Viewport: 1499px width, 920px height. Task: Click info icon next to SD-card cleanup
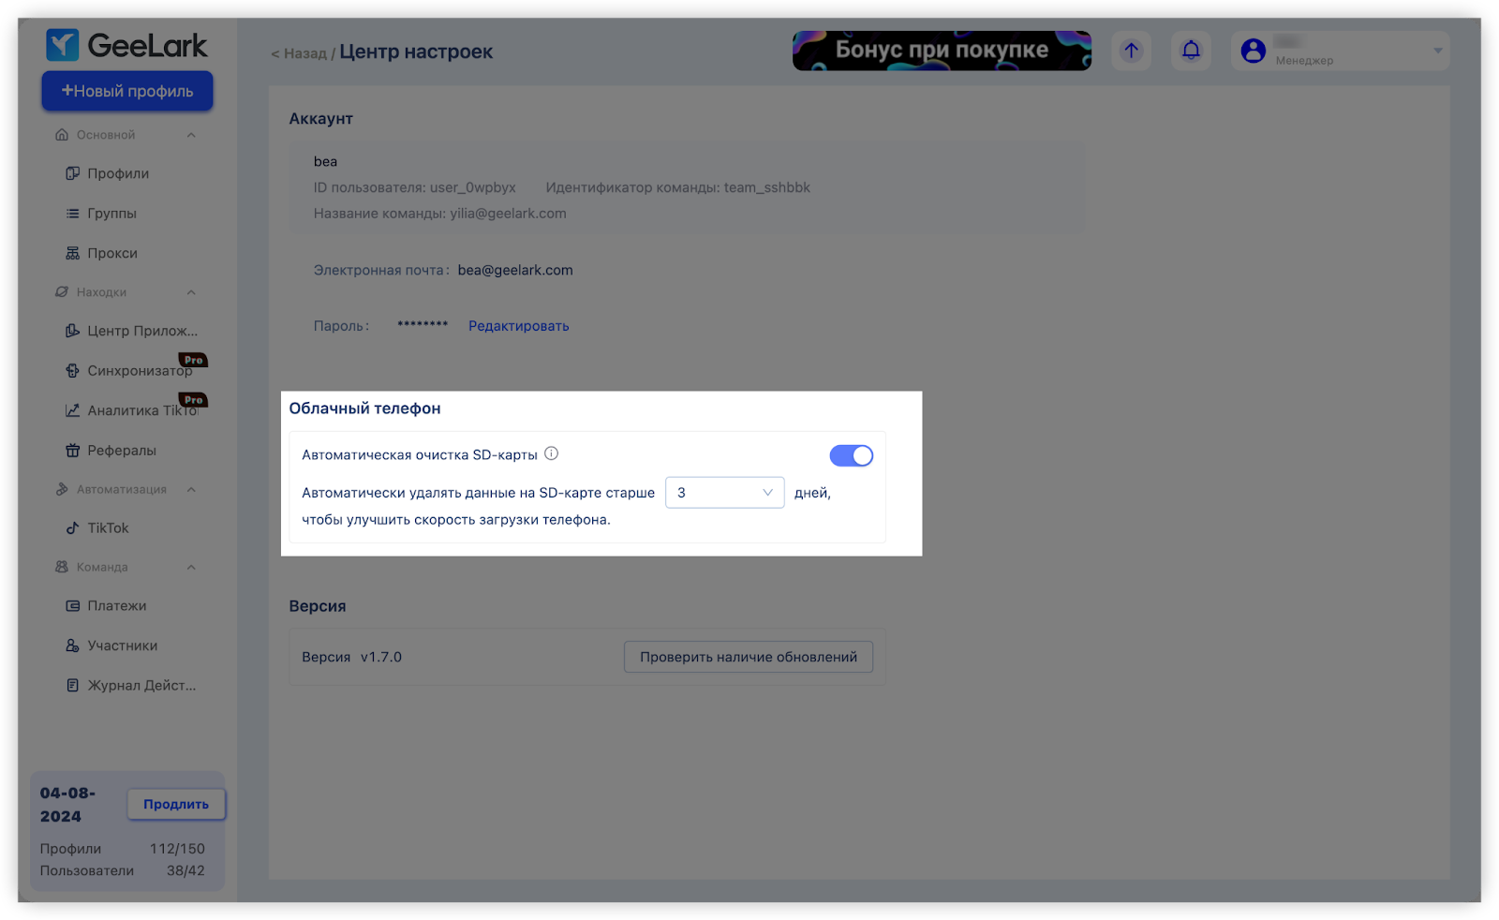pos(552,453)
